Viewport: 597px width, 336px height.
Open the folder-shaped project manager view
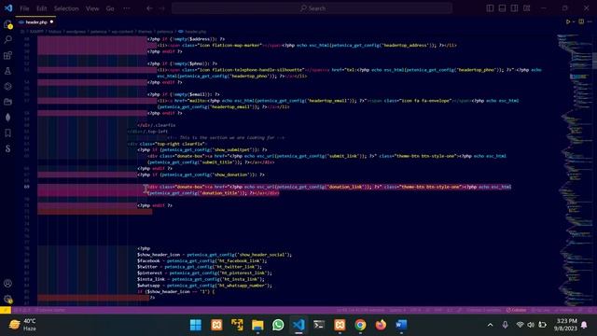[x=7, y=102]
